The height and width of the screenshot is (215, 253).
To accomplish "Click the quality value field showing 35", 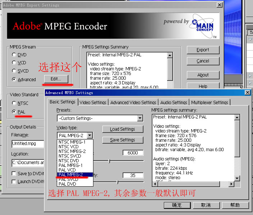I will tap(133, 176).
